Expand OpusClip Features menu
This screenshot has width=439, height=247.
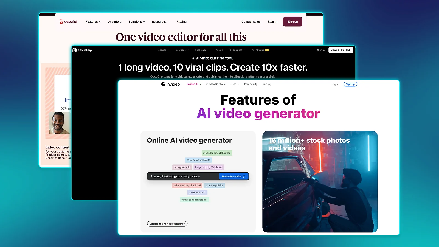163,50
